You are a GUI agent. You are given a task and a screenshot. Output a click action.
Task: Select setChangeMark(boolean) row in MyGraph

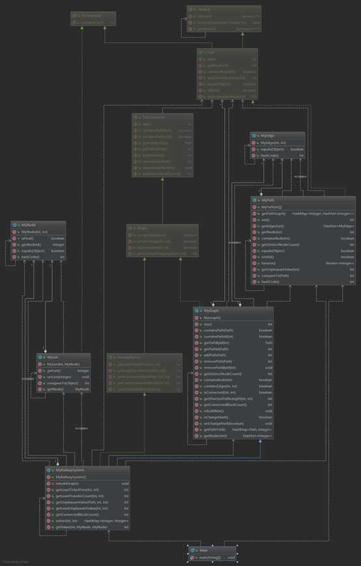click(x=233, y=424)
